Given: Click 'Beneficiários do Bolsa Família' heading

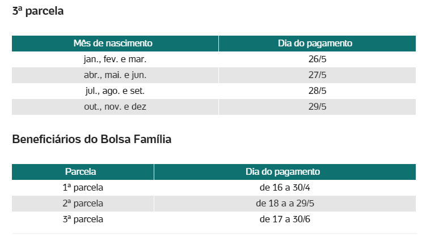Looking at the screenshot, I should point(92,139).
